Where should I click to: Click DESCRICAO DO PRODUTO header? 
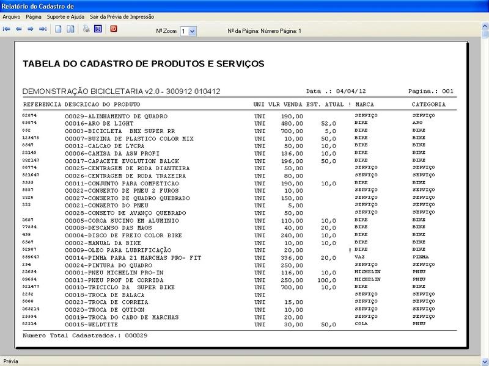(x=103, y=104)
